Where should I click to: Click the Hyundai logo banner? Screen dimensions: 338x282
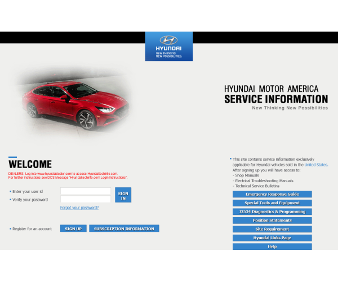click(169, 46)
